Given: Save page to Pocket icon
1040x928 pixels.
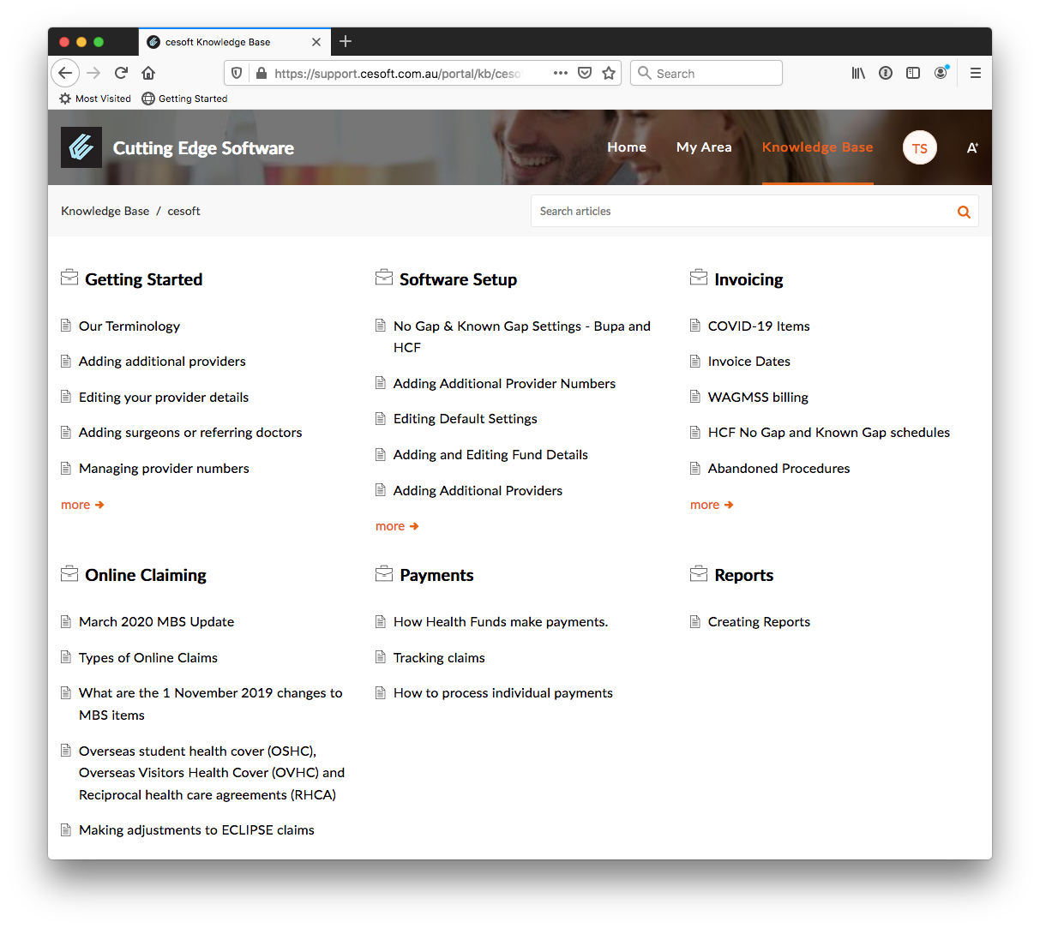Looking at the screenshot, I should pyautogui.click(x=585, y=73).
